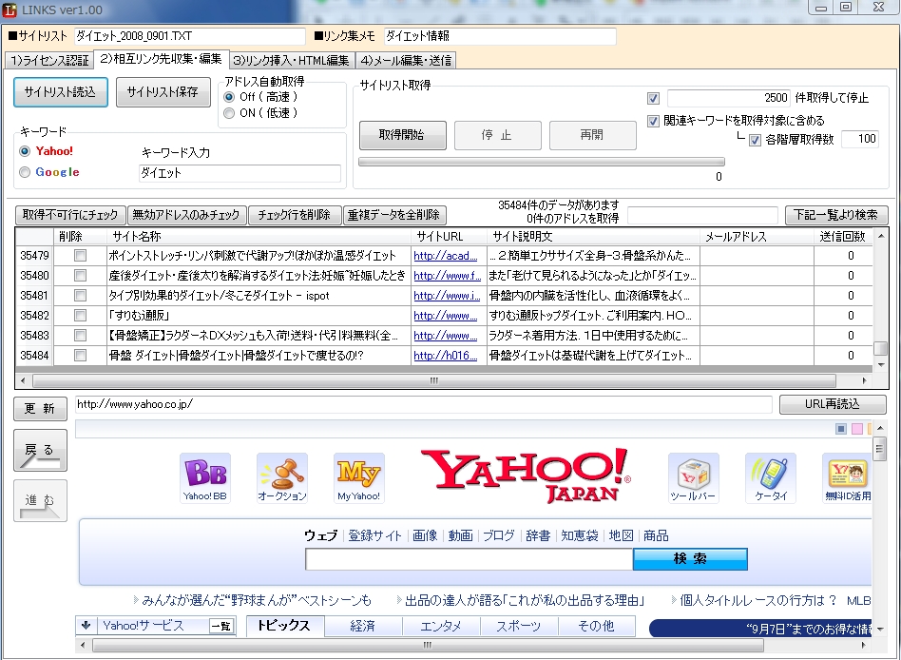Open the ケータイ phone icon
The height and width of the screenshot is (660, 901).
click(771, 477)
